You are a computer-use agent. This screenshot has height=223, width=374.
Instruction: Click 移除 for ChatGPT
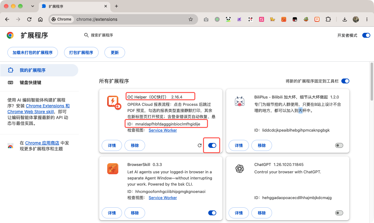point(262,213)
